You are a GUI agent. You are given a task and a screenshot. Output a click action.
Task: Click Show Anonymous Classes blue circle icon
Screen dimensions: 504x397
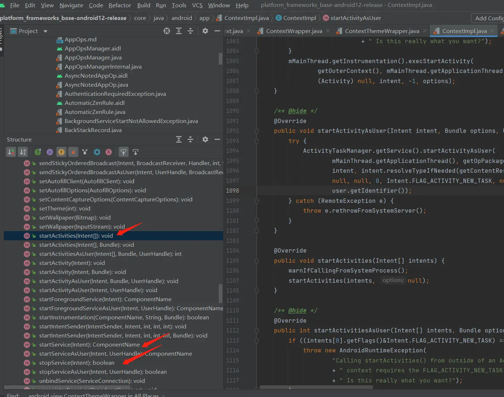pyautogui.click(x=97, y=152)
